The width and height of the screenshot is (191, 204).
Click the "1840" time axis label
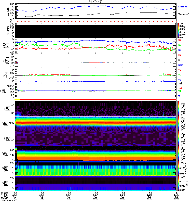pos(69,199)
